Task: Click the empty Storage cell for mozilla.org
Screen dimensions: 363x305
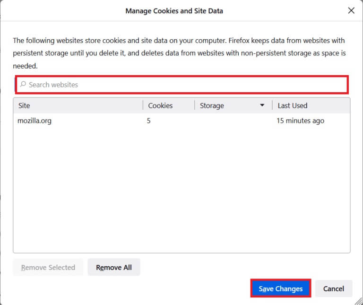Action: 232,121
